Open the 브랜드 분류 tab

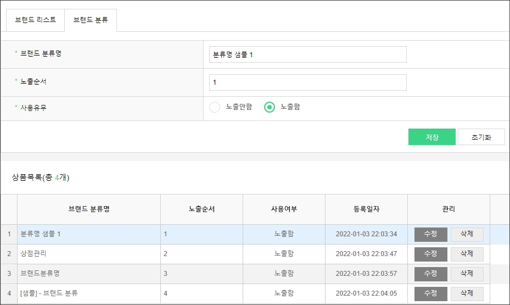pos(91,20)
